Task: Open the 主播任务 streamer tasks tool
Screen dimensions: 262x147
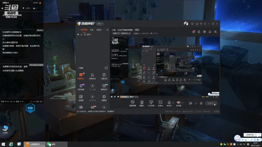Action: tap(104, 76)
